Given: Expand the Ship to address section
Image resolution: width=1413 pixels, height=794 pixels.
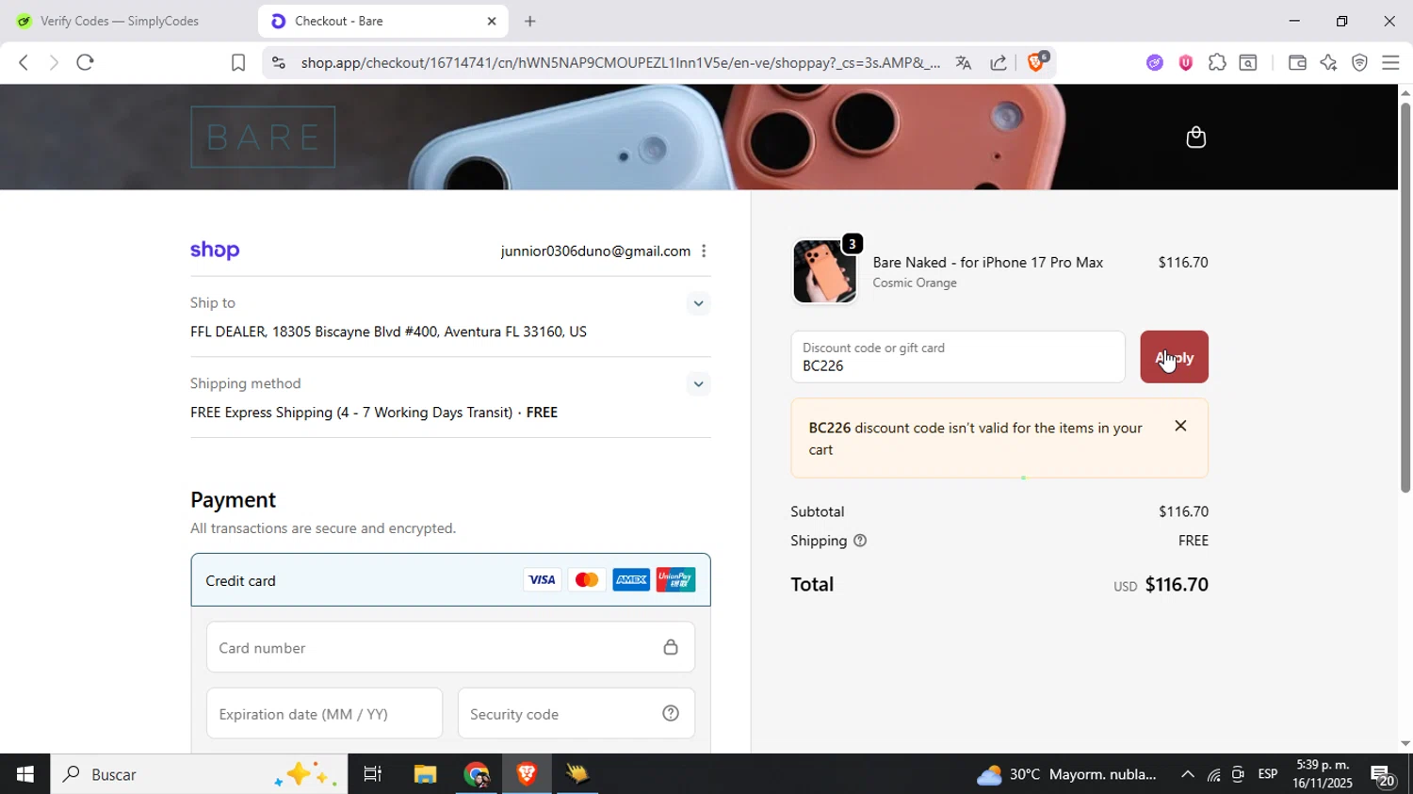Looking at the screenshot, I should [x=698, y=303].
